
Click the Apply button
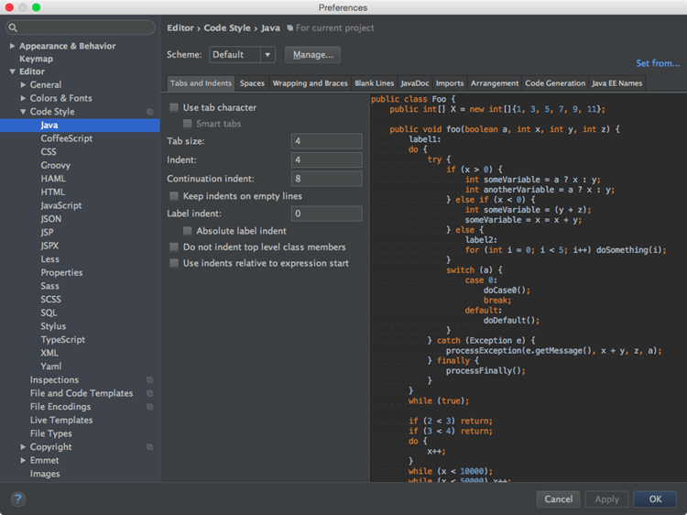(x=606, y=499)
